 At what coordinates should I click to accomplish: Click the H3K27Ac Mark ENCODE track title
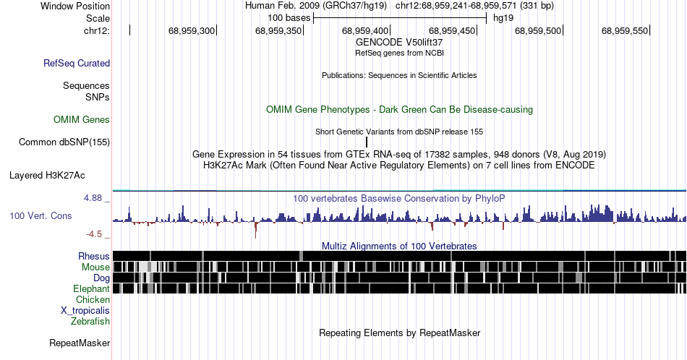(399, 165)
